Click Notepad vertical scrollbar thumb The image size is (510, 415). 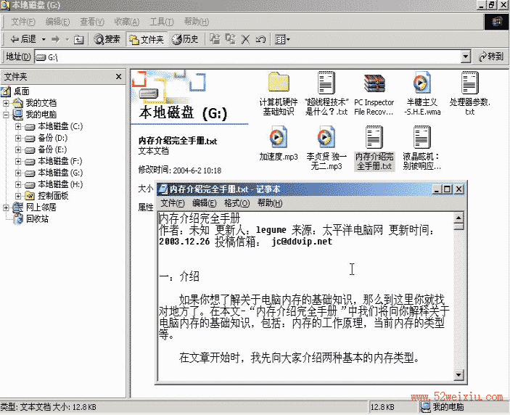pyautogui.click(x=458, y=226)
